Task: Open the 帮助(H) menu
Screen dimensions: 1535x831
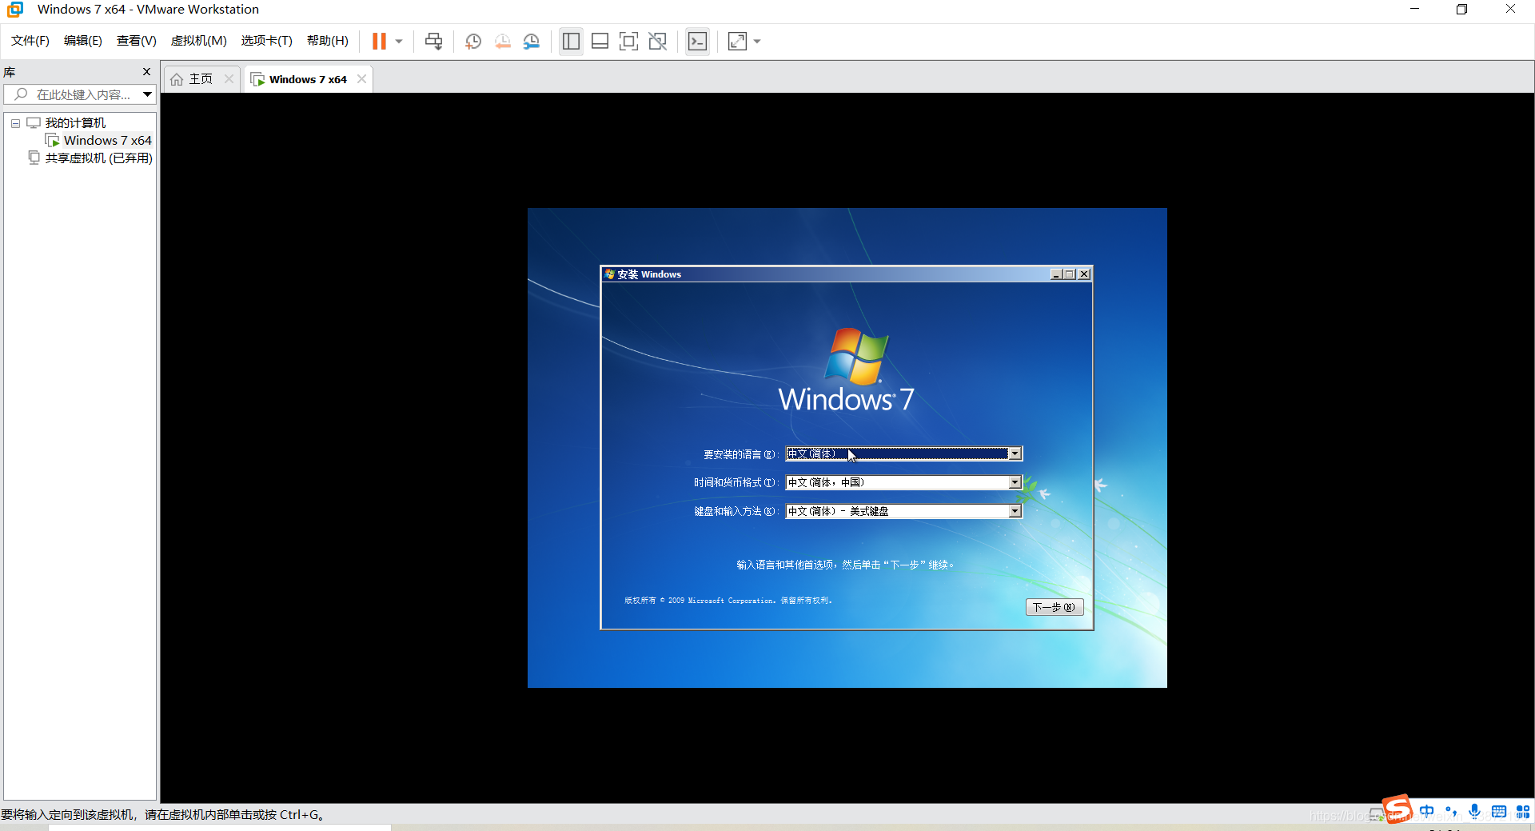Action: (328, 41)
